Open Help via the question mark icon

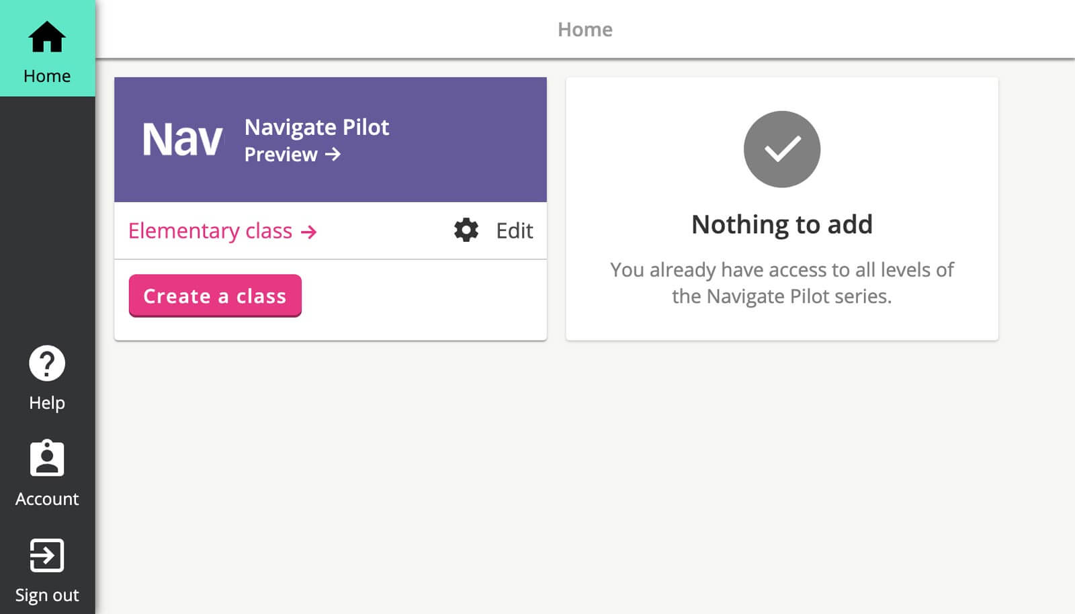pyautogui.click(x=47, y=363)
